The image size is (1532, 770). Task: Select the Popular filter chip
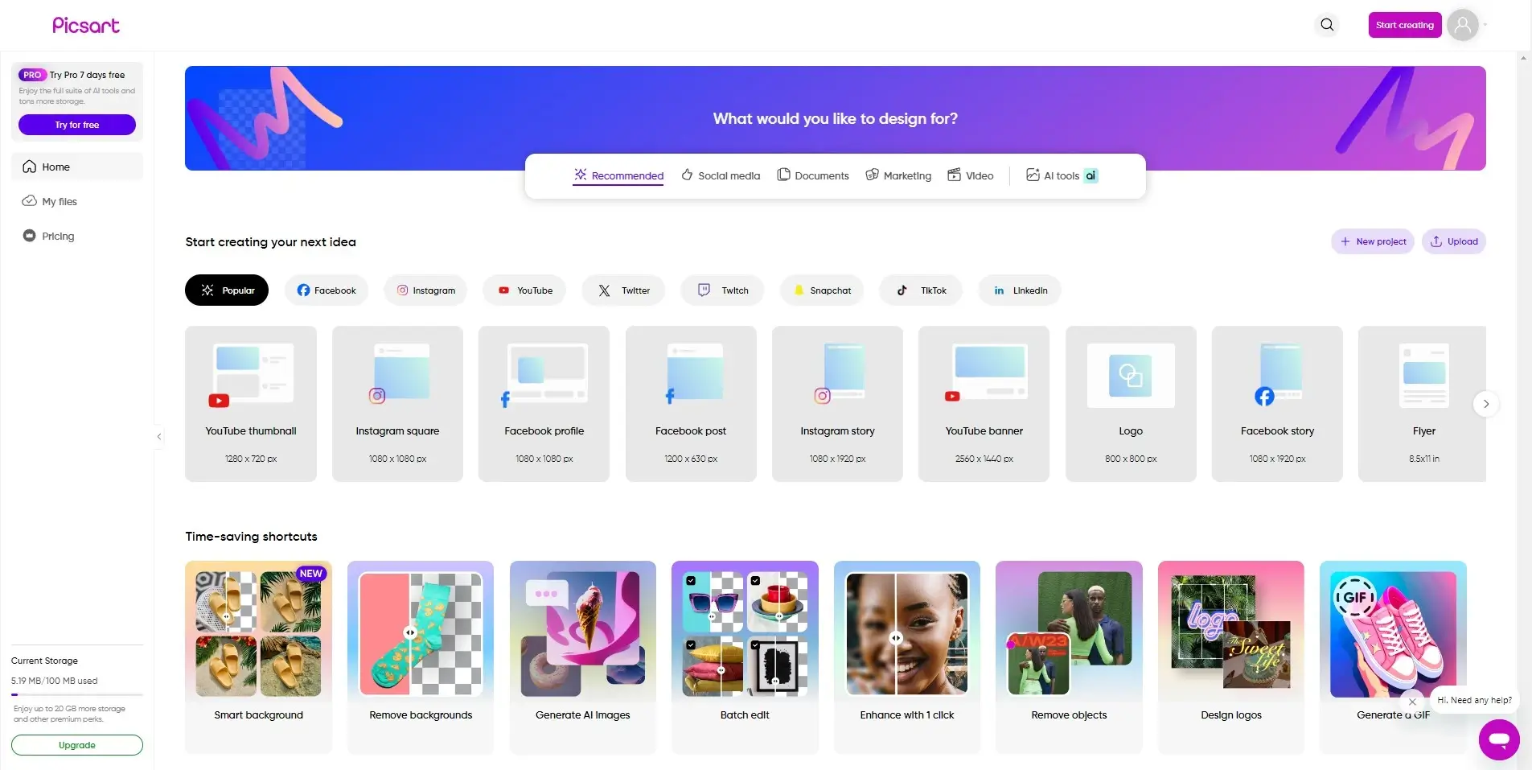pos(227,290)
